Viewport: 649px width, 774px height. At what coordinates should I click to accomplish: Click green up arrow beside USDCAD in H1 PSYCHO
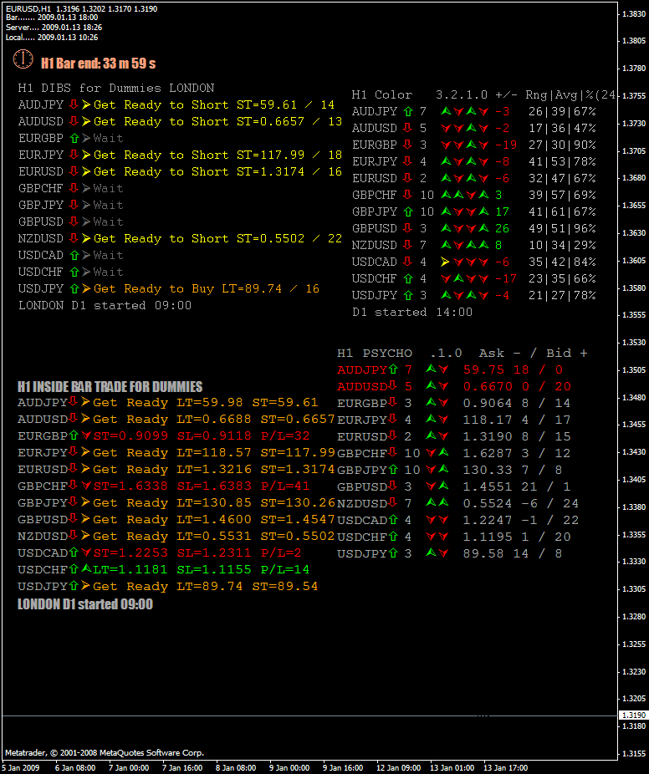pyautogui.click(x=393, y=519)
